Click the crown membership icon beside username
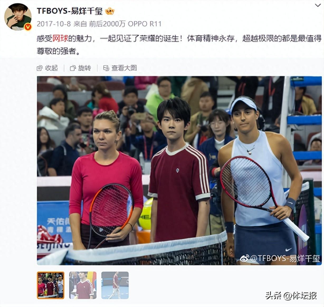Viewport: 324px width, 307px height. (110, 11)
